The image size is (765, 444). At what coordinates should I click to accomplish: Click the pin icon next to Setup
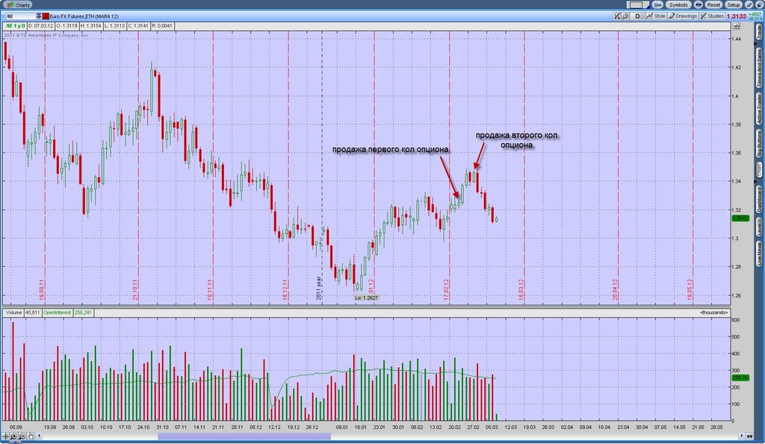pyautogui.click(x=749, y=5)
